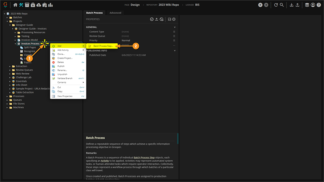This screenshot has width=324, height=182.
Task: Choose Copy in the context menu
Action: 68,91
